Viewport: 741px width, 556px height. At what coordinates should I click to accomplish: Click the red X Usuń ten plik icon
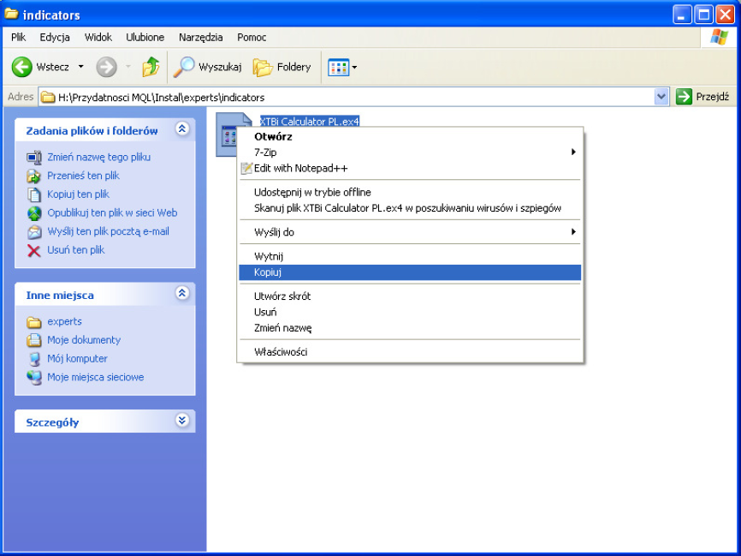(34, 250)
